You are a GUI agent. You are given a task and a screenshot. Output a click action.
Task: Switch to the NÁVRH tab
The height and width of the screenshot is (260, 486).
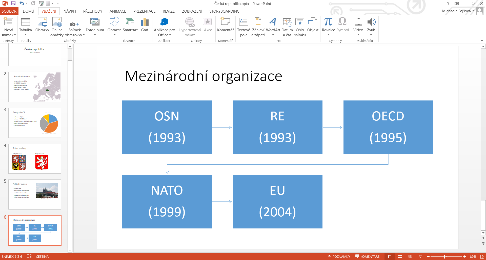[x=70, y=11]
